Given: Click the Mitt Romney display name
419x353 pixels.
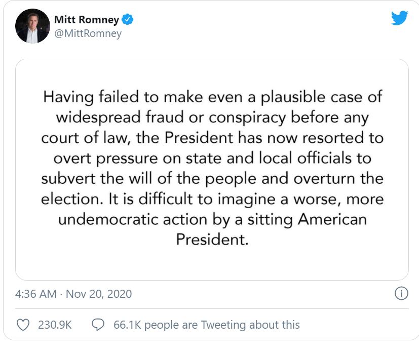Looking at the screenshot, I should pos(87,19).
